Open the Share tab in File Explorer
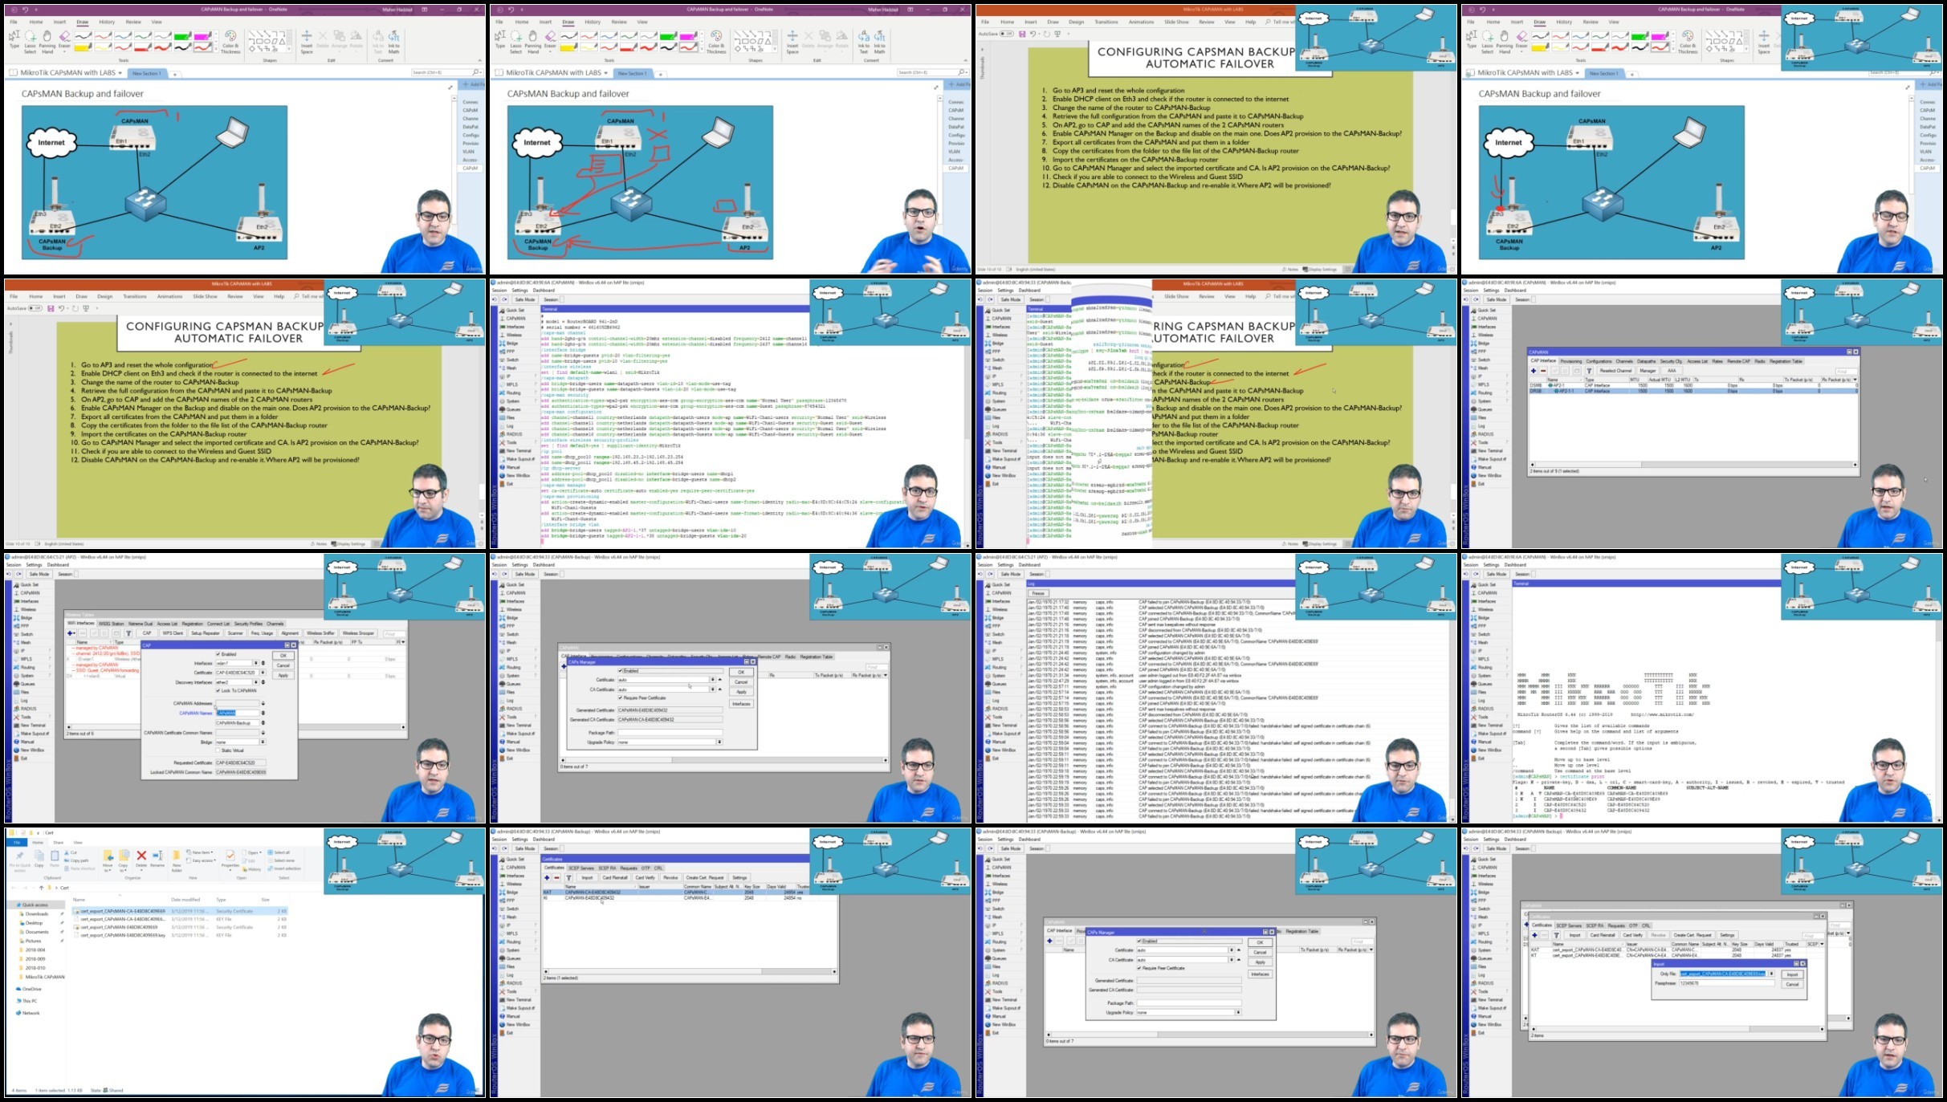 point(59,843)
